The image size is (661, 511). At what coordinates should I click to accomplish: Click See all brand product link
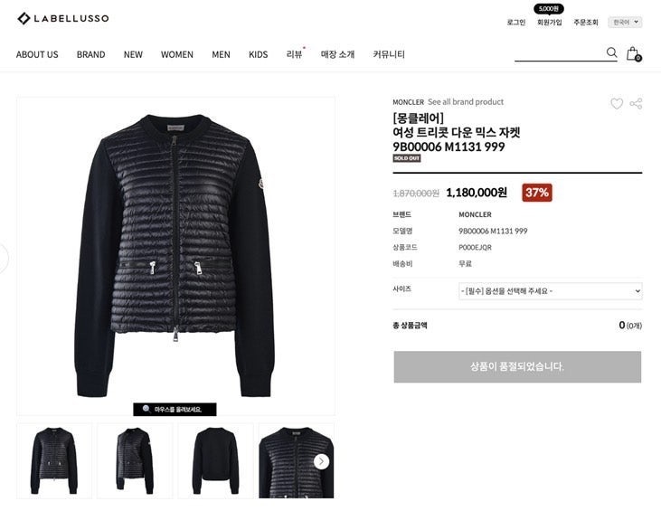point(466,102)
